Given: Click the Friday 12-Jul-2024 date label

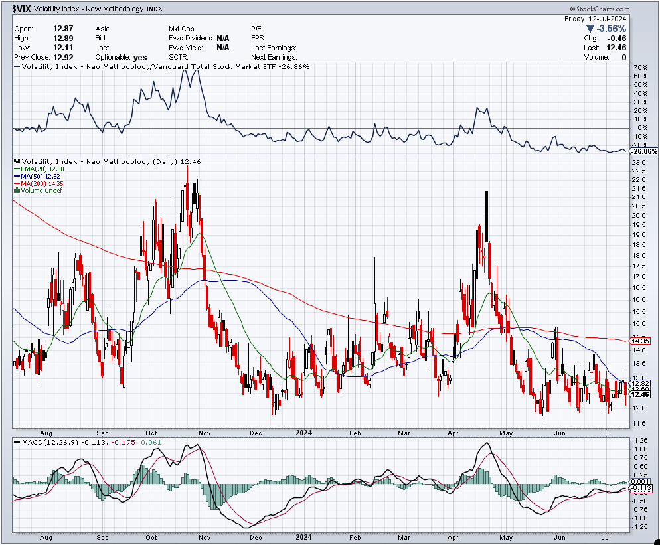Looking at the screenshot, I should click(606, 19).
